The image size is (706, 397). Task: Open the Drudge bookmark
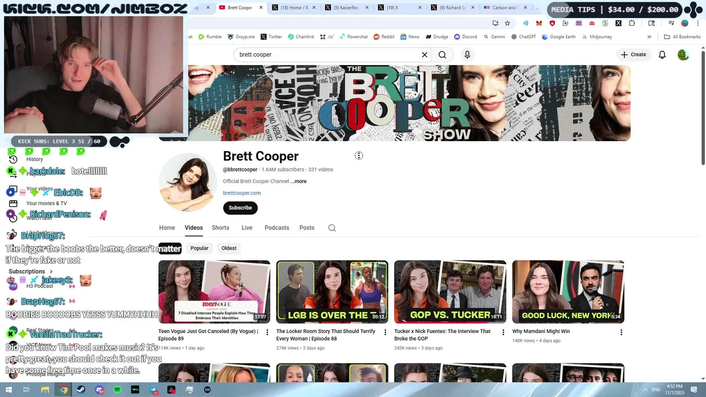pos(436,37)
